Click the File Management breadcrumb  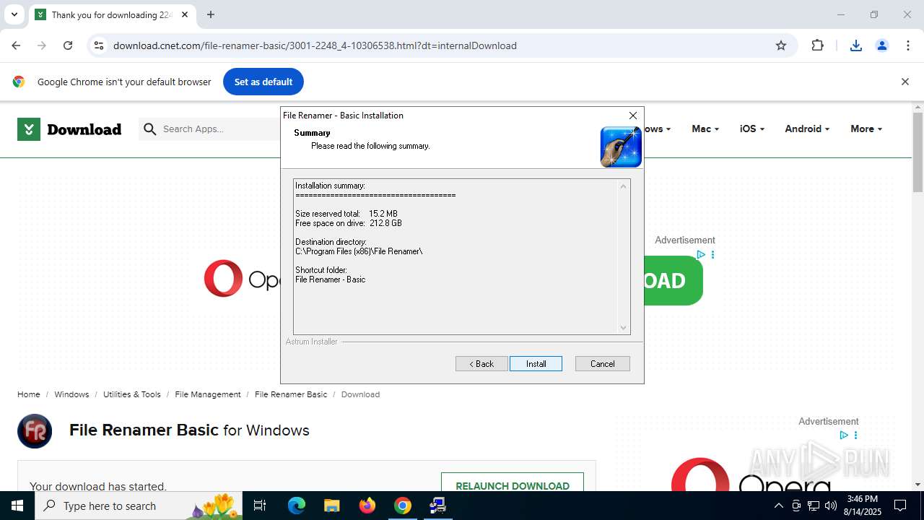(208, 394)
